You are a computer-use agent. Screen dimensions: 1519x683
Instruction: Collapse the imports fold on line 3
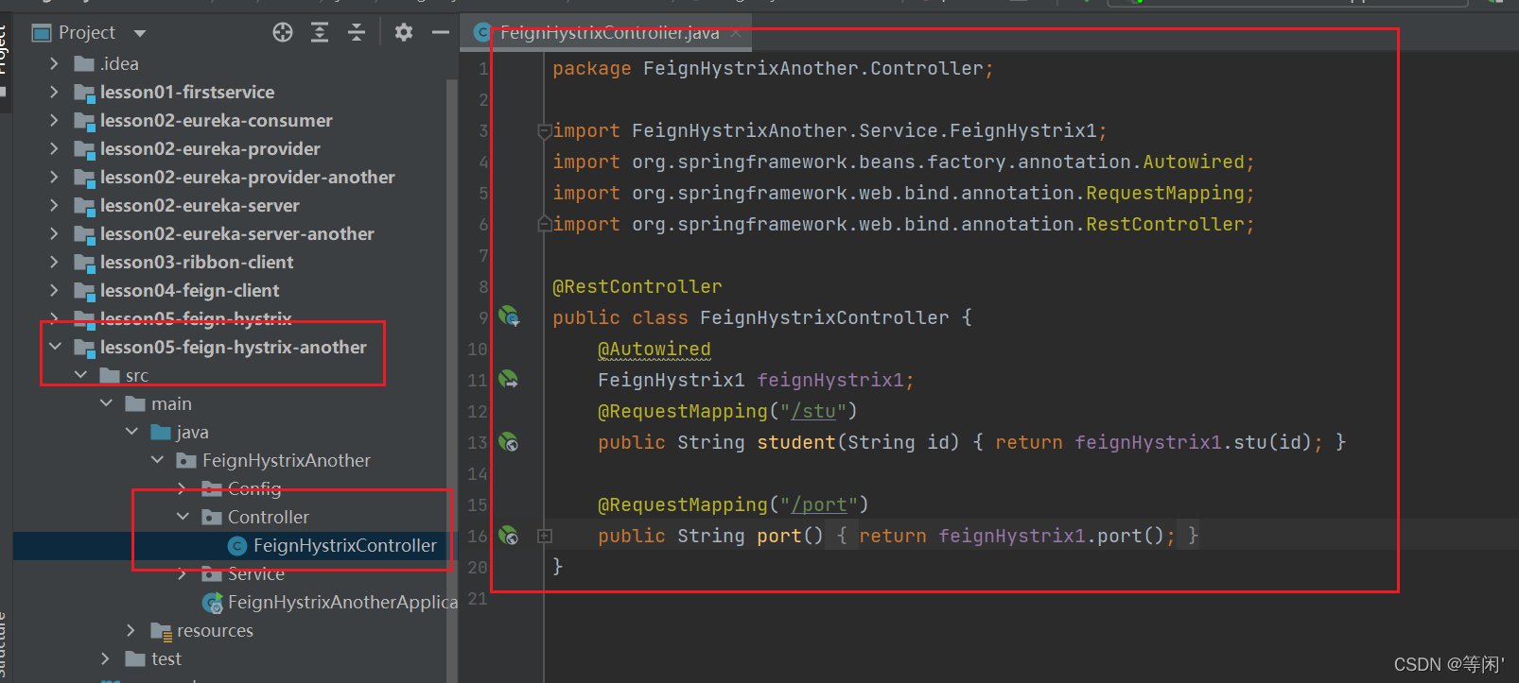[545, 130]
